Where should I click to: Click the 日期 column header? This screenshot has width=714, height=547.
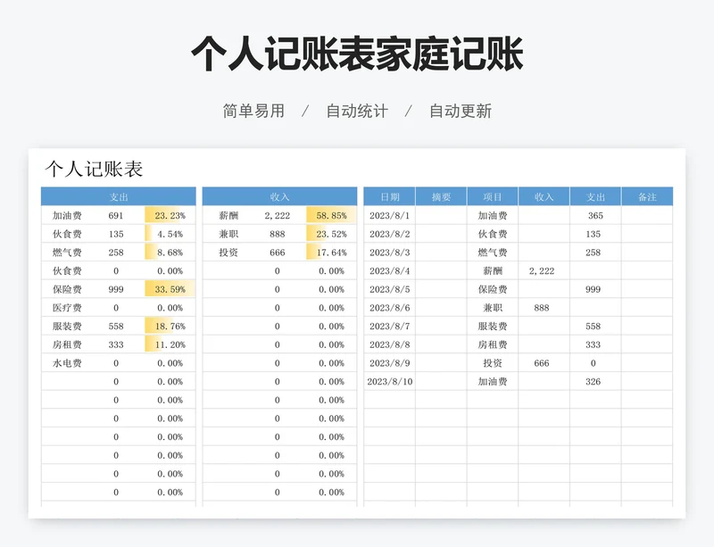coord(389,196)
